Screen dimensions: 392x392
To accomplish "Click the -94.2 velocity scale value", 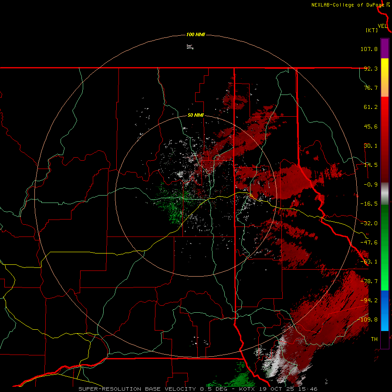I will click(x=369, y=301).
